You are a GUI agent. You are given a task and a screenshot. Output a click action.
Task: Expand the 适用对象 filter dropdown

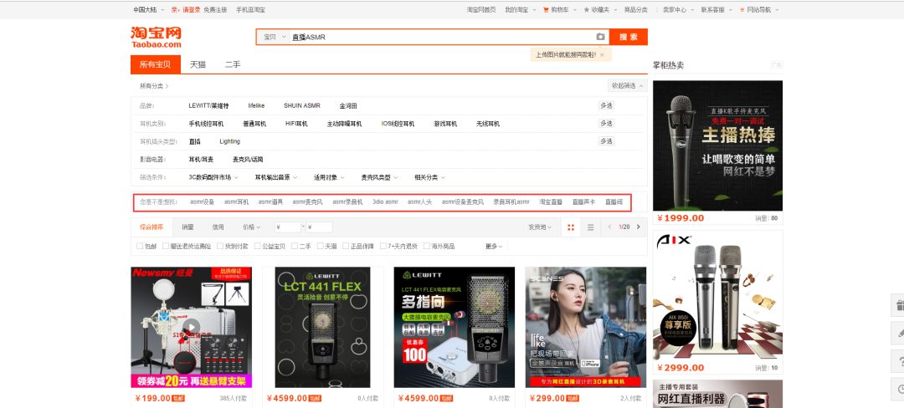click(x=329, y=177)
